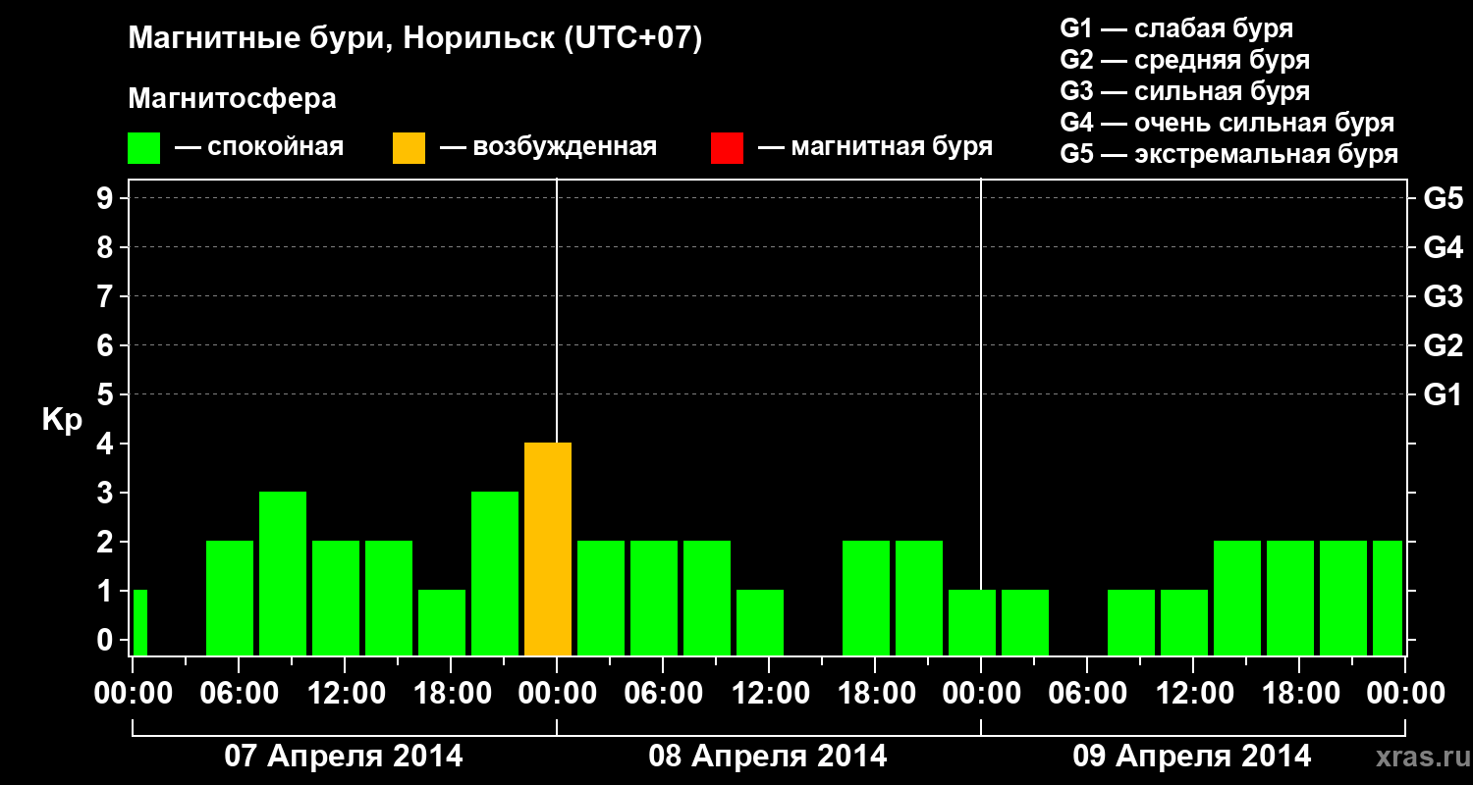Click the '06:00' time label above 07 Апреля

239,694
